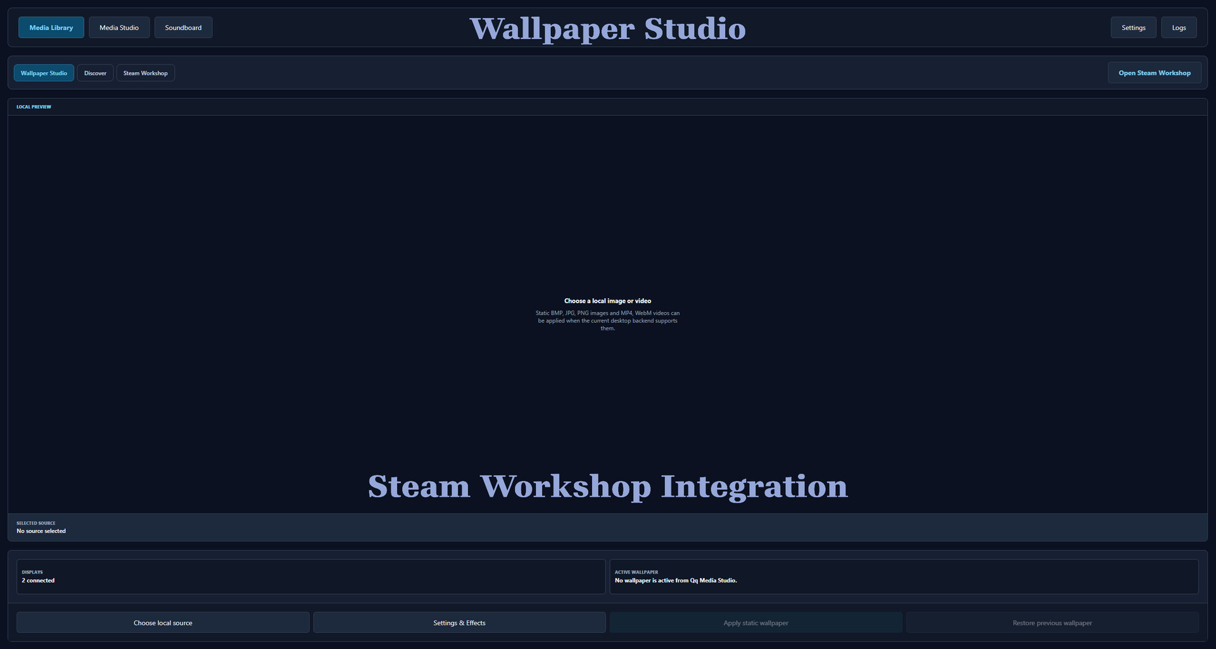The image size is (1216, 649).
Task: Click the Active Wallpaper status card
Action: [x=904, y=577]
